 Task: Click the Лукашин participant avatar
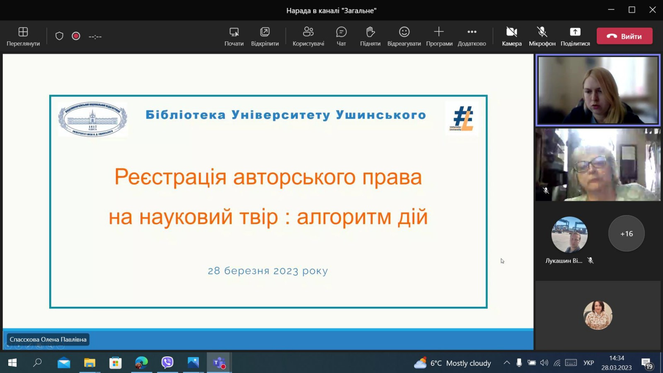(x=569, y=235)
